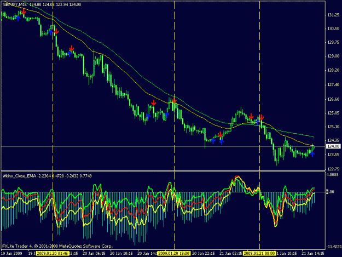Click the 126.60 price axis label
Image resolution: width=342 pixels, height=257 pixels.
coord(333,99)
